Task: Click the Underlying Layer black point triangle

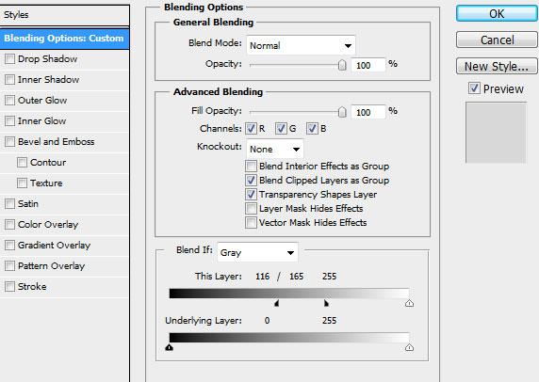Action: 169,347
